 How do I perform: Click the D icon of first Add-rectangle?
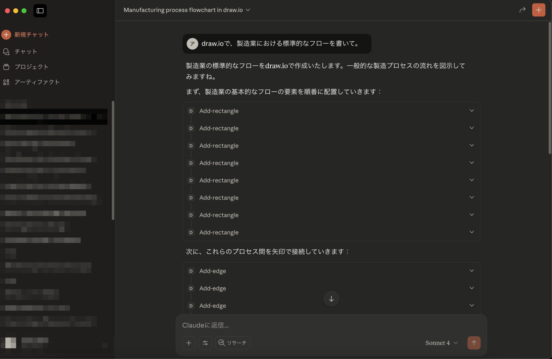point(191,111)
